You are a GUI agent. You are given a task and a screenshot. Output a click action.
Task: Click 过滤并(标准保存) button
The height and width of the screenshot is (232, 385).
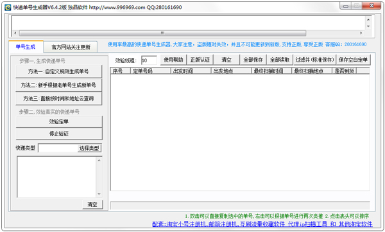coord(314,60)
